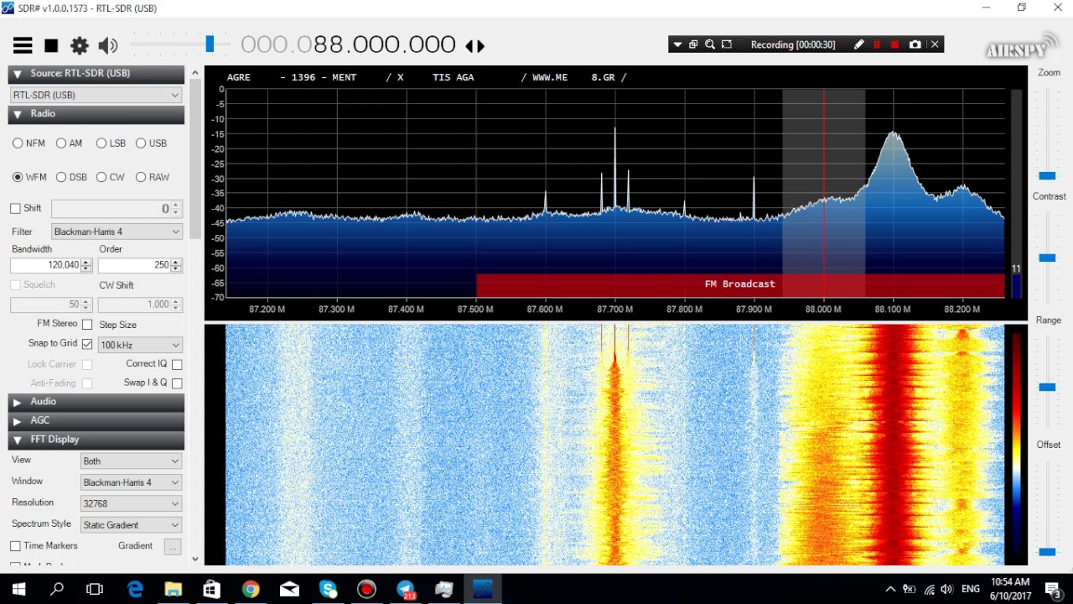1073x604 pixels.
Task: Click the filter Order value field
Action: coord(134,265)
